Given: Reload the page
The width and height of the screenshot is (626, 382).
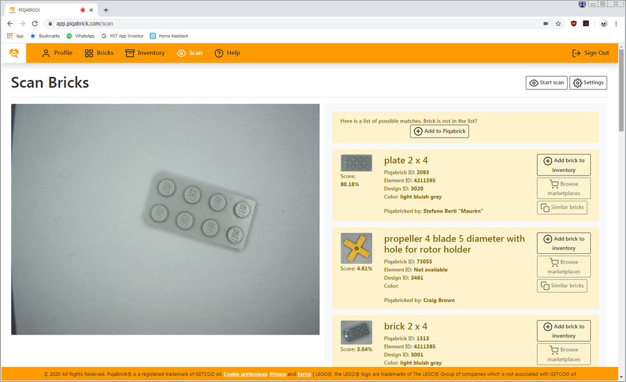Looking at the screenshot, I should [34, 24].
